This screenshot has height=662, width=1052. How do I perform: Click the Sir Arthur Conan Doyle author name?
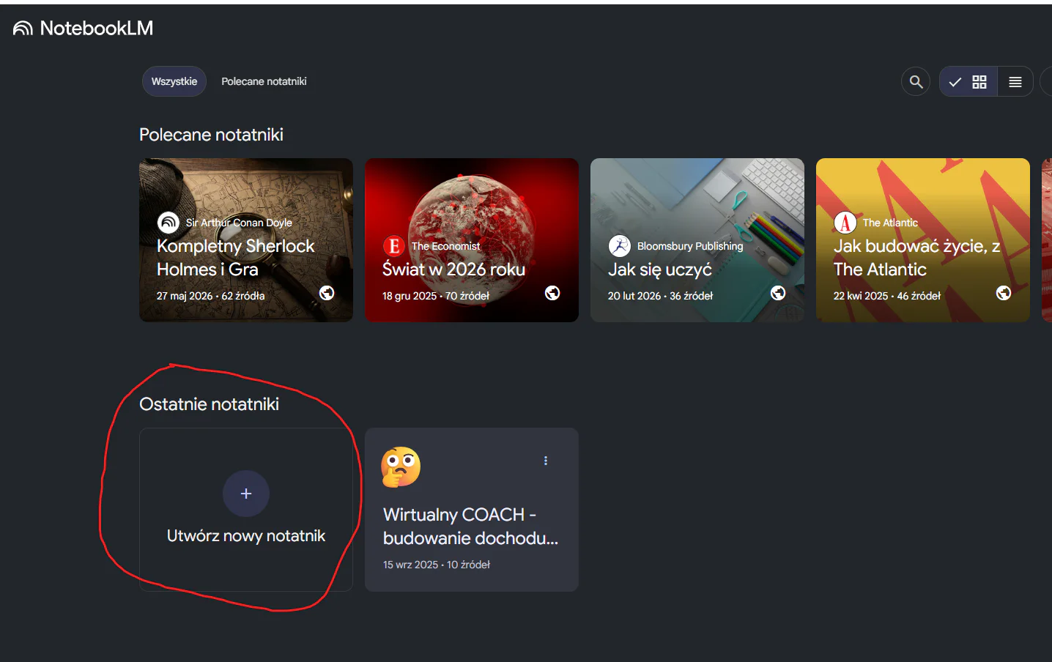(x=239, y=223)
